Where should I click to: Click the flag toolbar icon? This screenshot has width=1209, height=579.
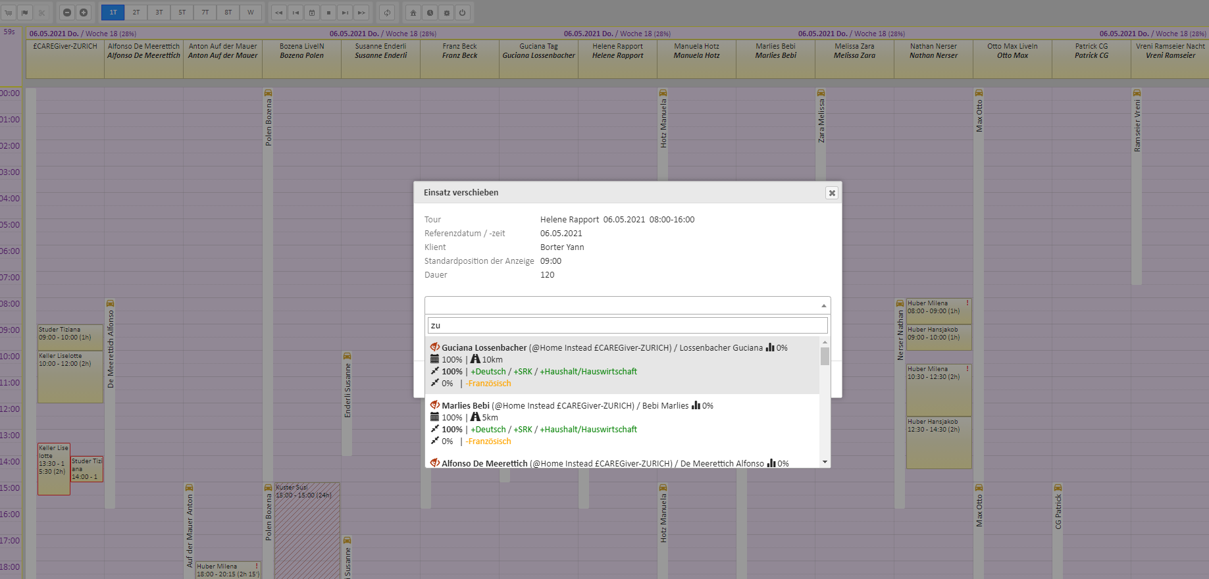tap(25, 13)
